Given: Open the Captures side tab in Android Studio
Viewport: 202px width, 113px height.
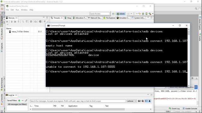Looking at the screenshot, I should coord(2,47).
